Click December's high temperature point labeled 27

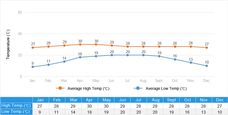207,48
